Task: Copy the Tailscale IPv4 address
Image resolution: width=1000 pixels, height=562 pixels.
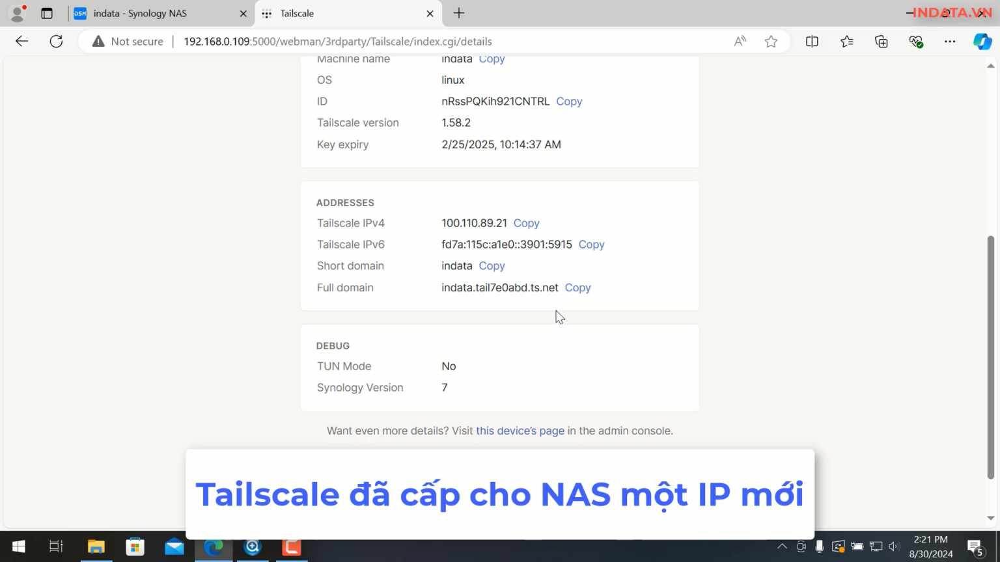Action: pos(526,223)
